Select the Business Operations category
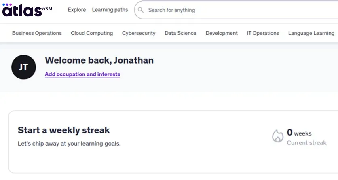This screenshot has height=180, width=338. click(x=37, y=33)
